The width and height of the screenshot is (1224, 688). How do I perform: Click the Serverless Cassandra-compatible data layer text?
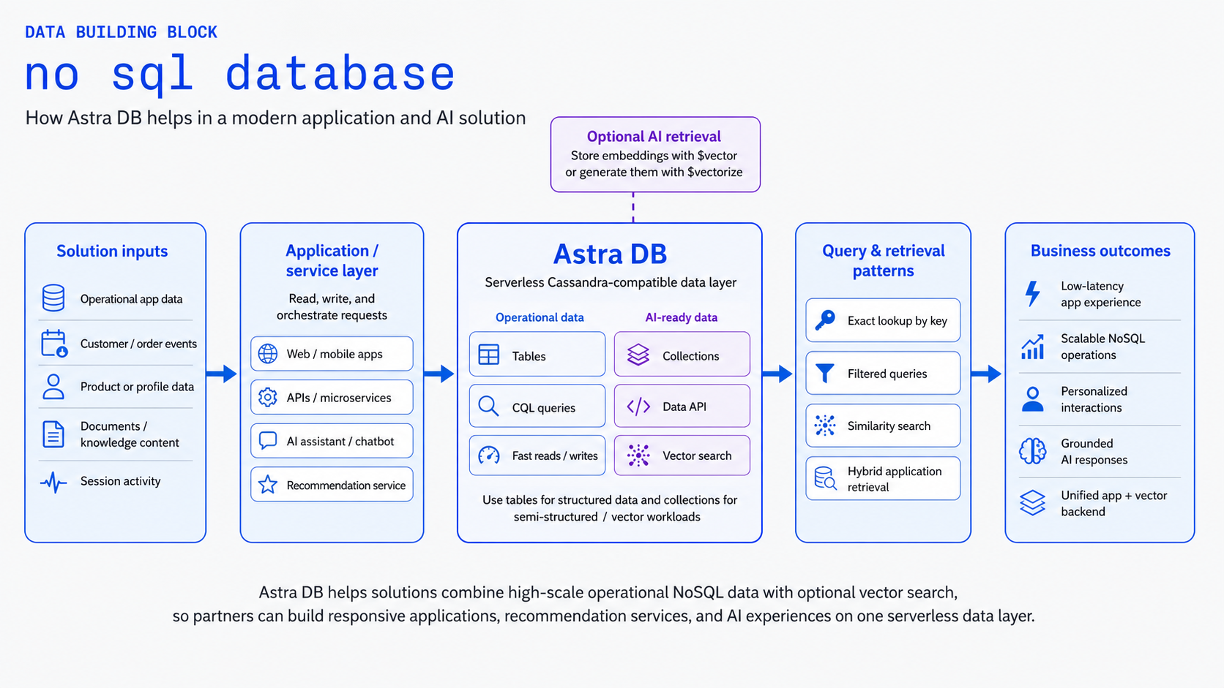click(611, 282)
